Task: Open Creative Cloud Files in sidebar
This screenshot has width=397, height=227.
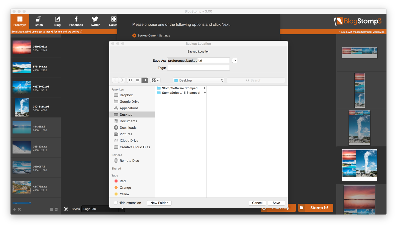Action: pos(132,147)
